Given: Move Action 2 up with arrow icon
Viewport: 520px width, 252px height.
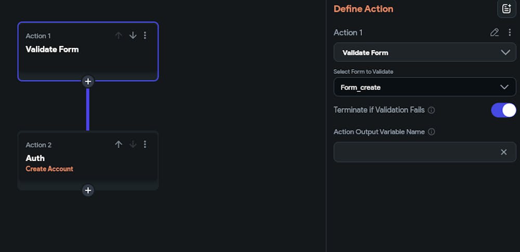Looking at the screenshot, I should tap(119, 144).
